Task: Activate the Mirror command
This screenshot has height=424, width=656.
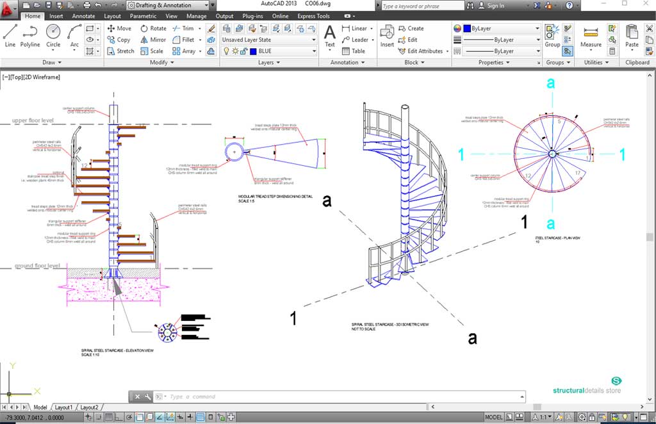Action: click(154, 40)
